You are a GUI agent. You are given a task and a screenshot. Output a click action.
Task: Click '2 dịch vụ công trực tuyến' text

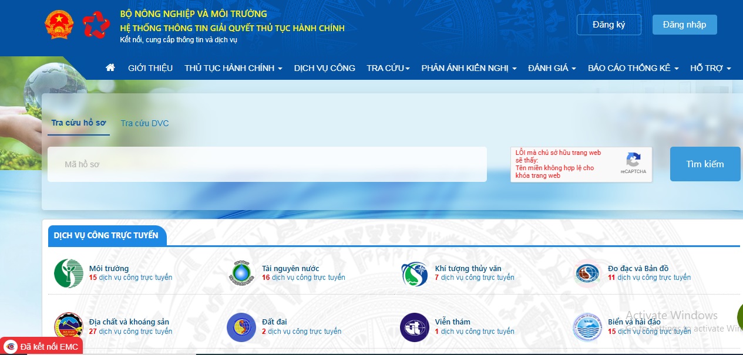(x=301, y=332)
